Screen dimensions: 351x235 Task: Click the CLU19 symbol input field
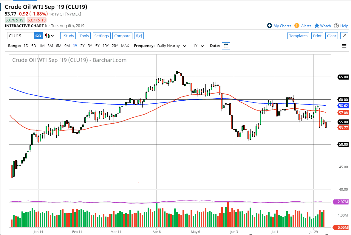[20, 35]
